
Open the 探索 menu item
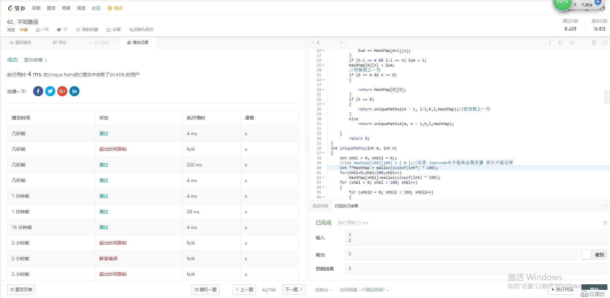tap(36, 8)
